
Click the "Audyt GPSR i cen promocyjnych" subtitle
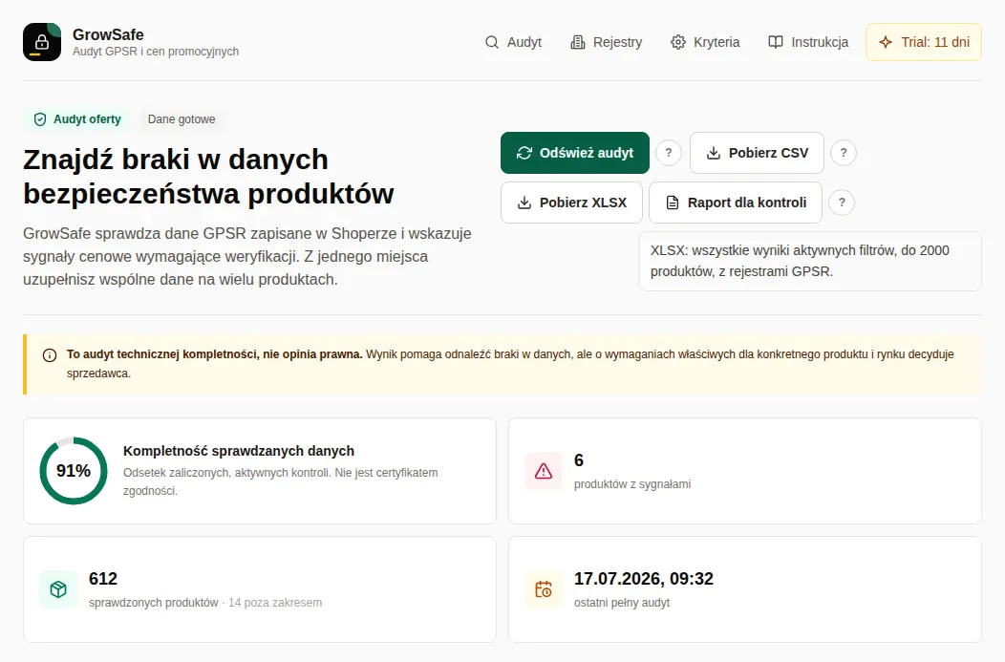[x=156, y=52]
